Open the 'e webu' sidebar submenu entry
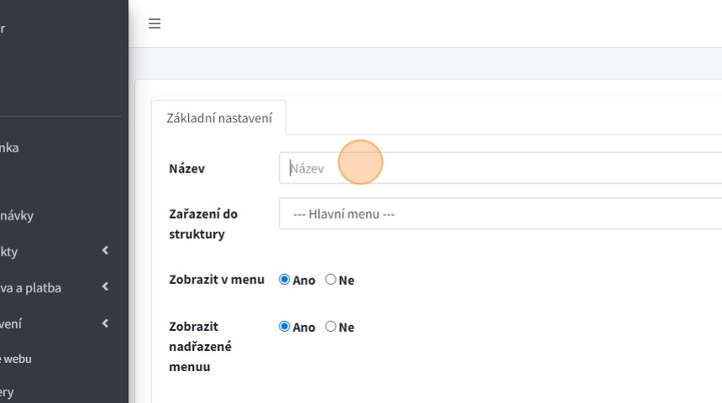The height and width of the screenshot is (403, 722). tap(16, 359)
